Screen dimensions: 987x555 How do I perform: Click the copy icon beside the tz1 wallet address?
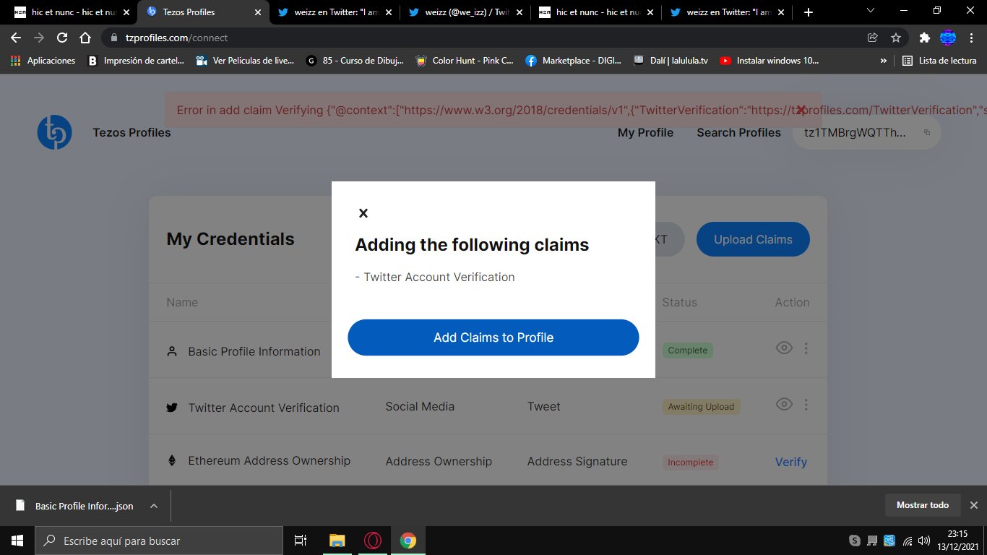[x=927, y=133]
